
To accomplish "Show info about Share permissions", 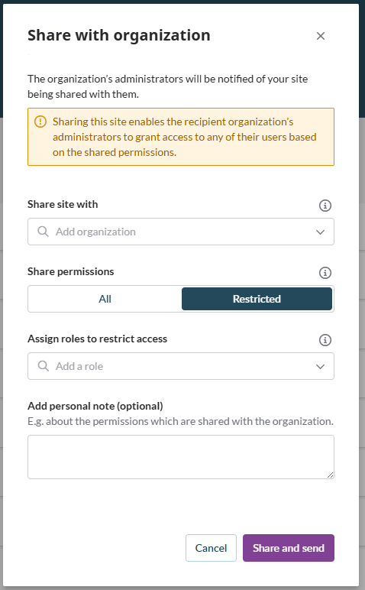I will [325, 273].
